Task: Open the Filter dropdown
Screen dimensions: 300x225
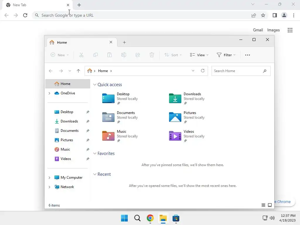Action: coord(226,55)
